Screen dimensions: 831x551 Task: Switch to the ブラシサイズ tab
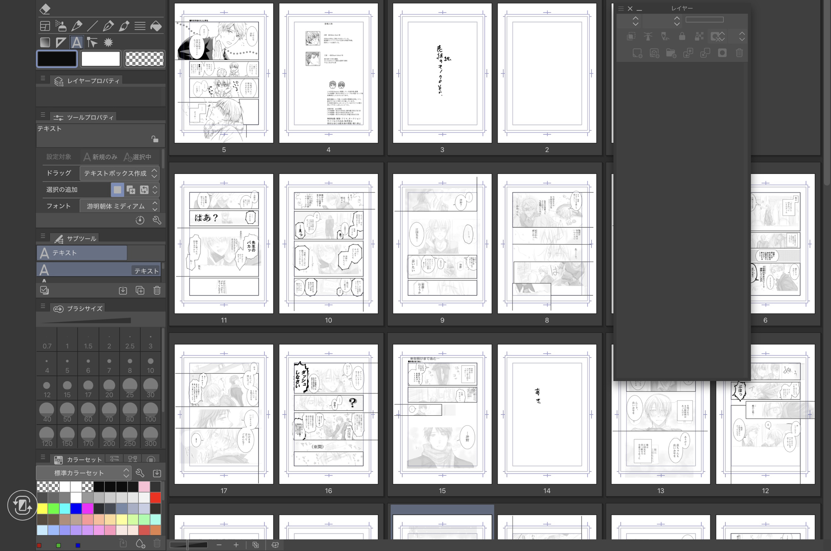[78, 308]
